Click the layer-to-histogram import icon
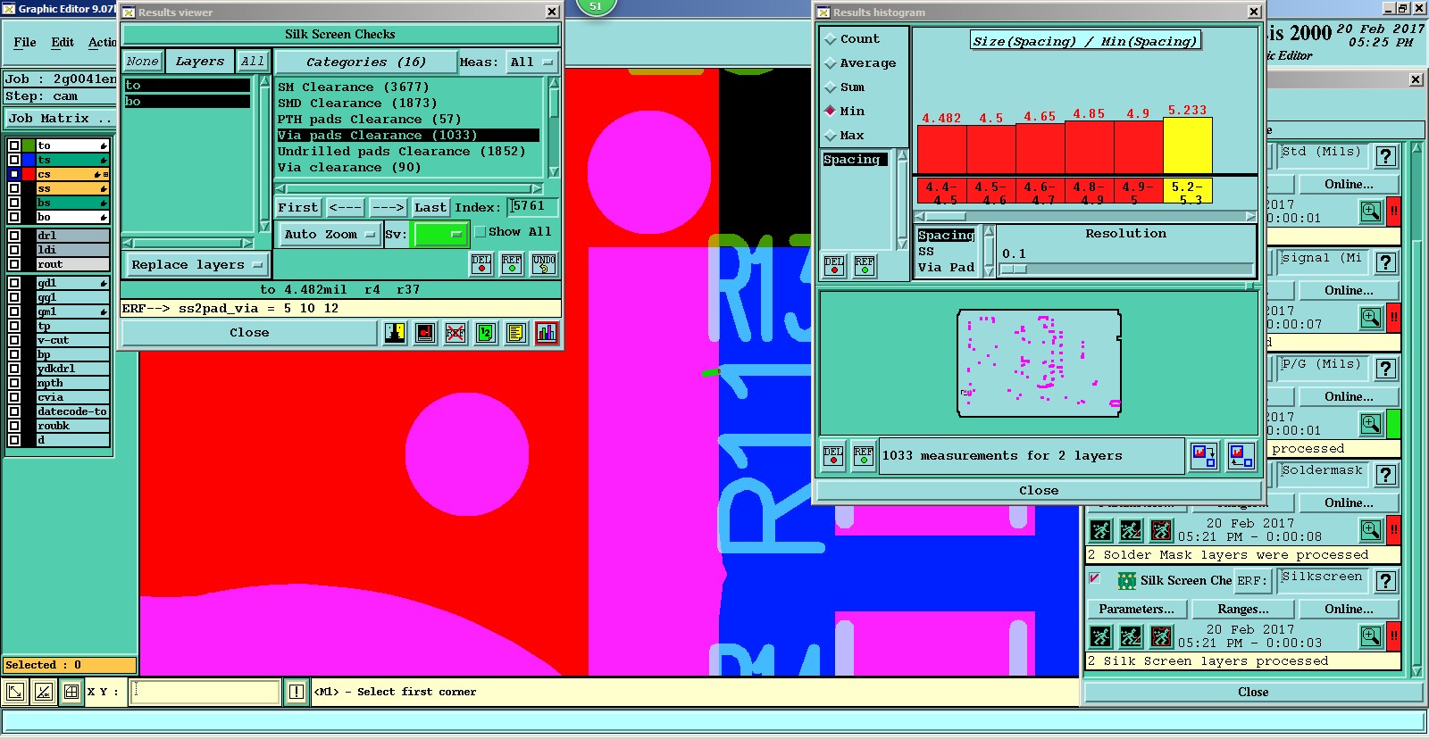This screenshot has width=1429, height=739. coord(1241,456)
